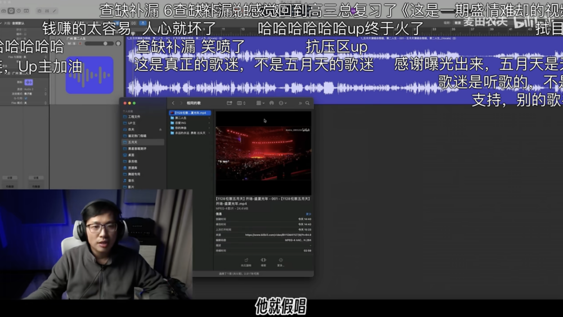The width and height of the screenshot is (563, 317).
Task: Open 黑星音箱测评 sidebar folder
Action: click(x=143, y=149)
